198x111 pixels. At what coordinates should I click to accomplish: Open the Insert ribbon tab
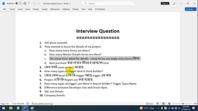20,9
